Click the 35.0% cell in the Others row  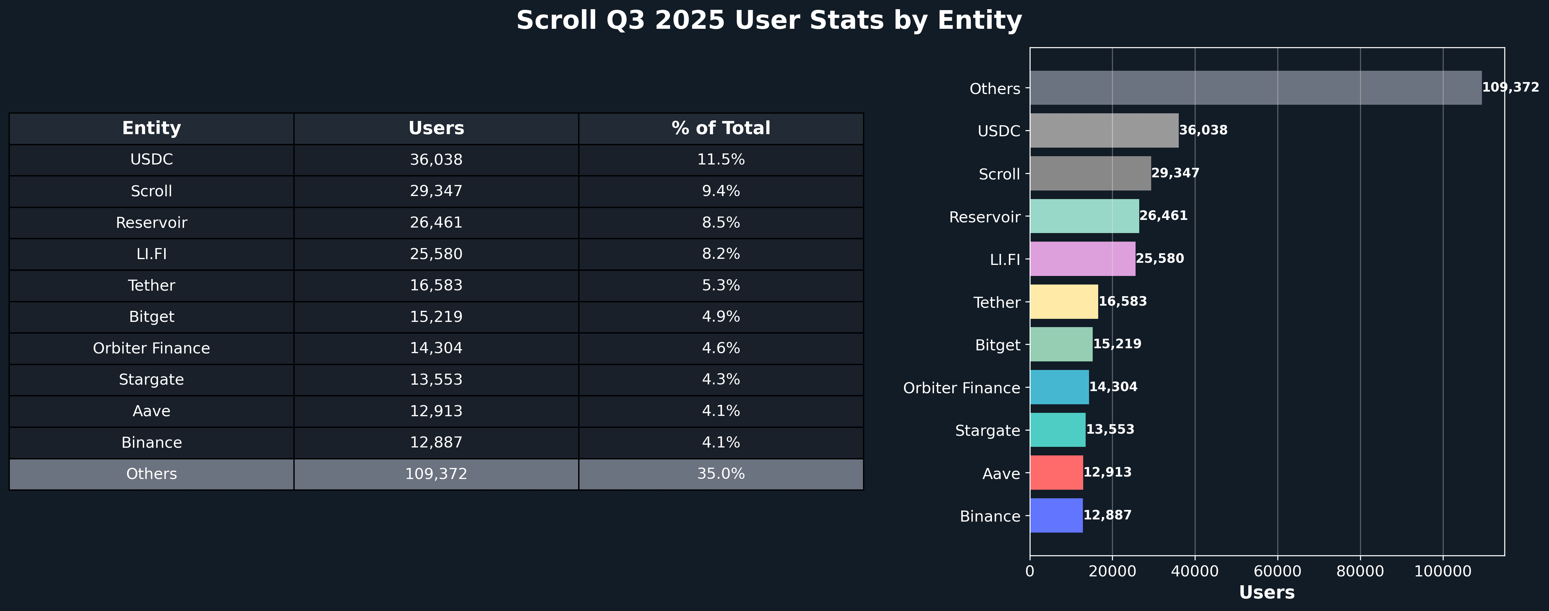[720, 474]
